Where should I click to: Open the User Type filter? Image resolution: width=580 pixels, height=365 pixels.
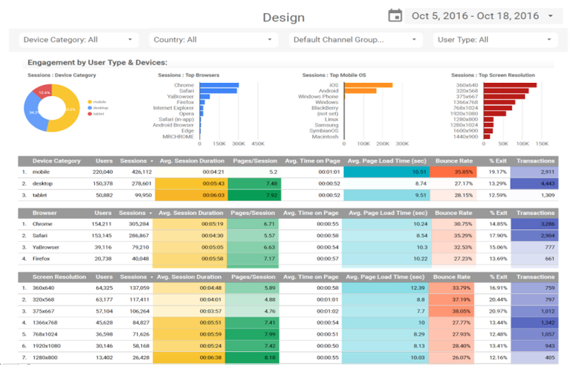(x=495, y=40)
